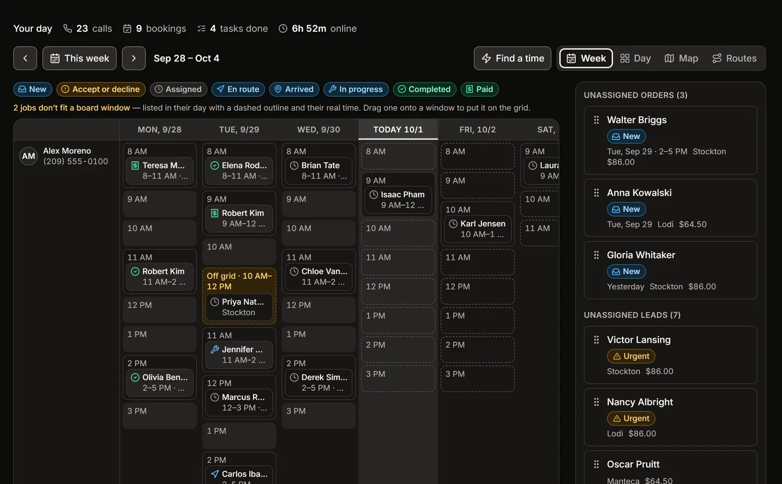Switch to Routes view
Image resolution: width=782 pixels, height=484 pixels.
pos(734,58)
